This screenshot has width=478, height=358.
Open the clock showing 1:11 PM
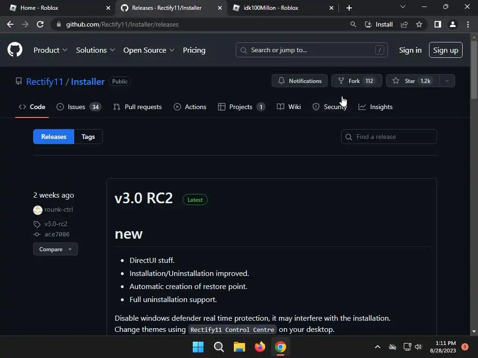pyautogui.click(x=443, y=347)
